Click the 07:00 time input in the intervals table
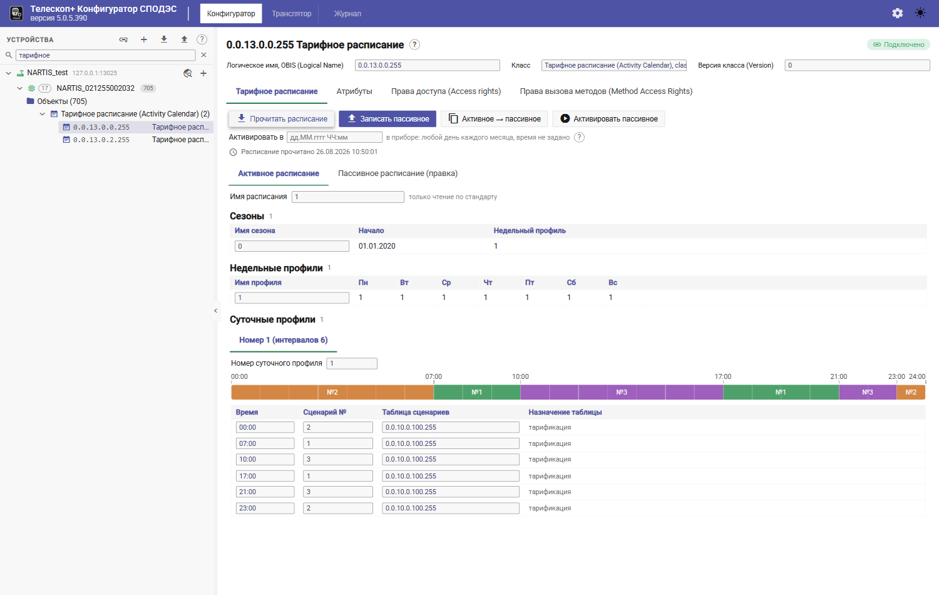939x595 pixels. [x=265, y=443]
